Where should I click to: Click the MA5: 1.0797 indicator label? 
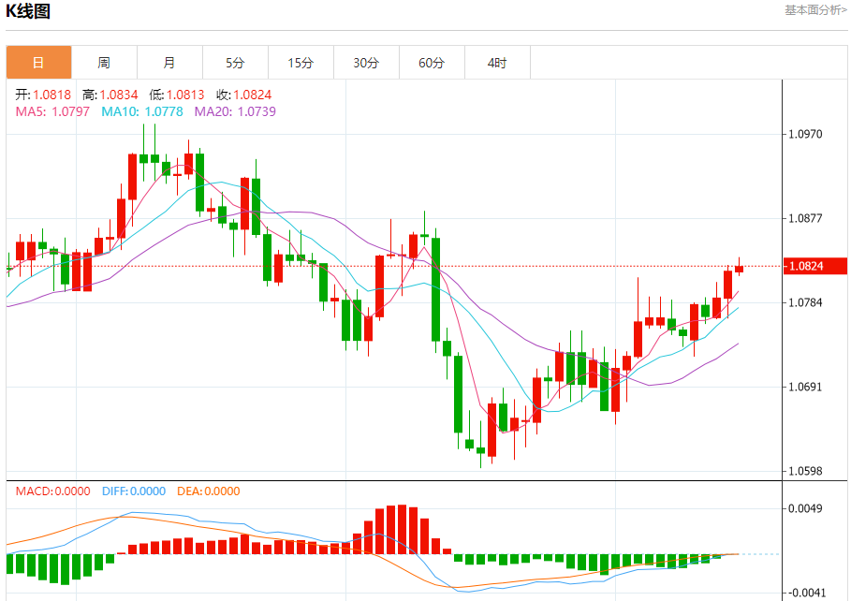(52, 111)
